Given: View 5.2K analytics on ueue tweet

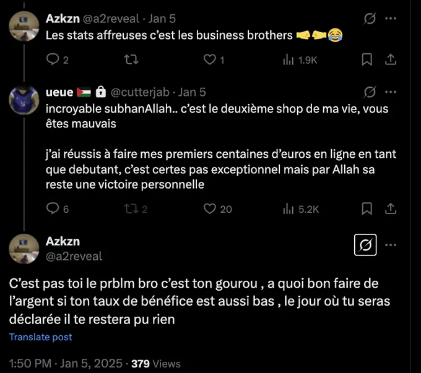Looking at the screenshot, I should pos(301,209).
